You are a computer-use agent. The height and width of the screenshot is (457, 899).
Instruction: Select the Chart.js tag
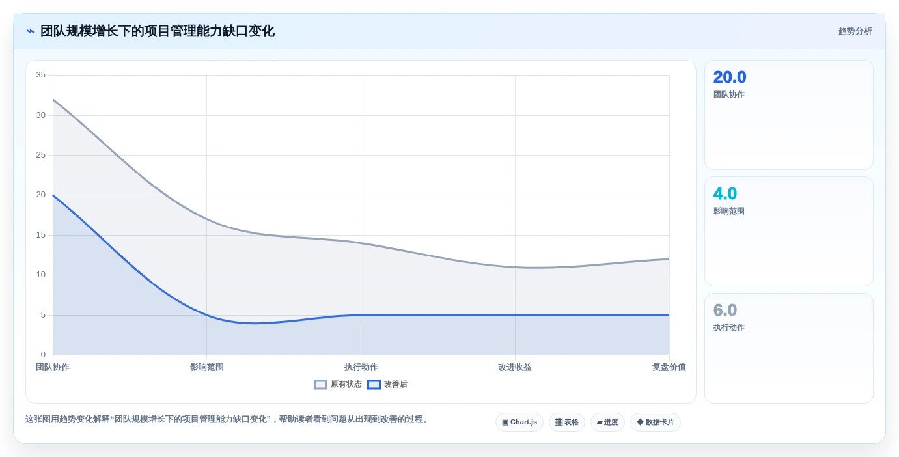(519, 422)
